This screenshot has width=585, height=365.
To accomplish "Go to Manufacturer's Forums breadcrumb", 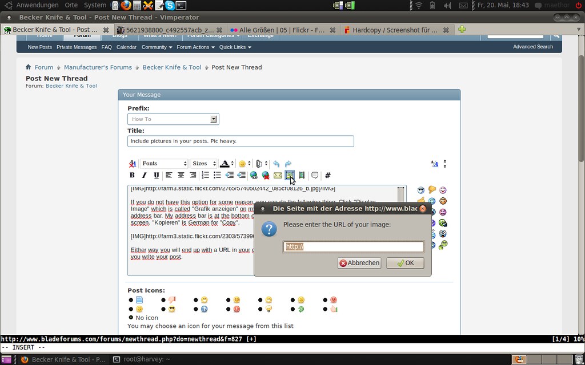I will [98, 67].
